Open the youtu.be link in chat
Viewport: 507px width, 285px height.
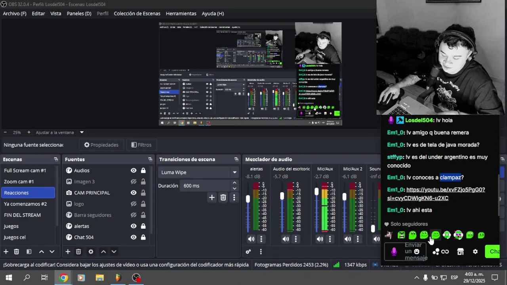[x=436, y=194]
